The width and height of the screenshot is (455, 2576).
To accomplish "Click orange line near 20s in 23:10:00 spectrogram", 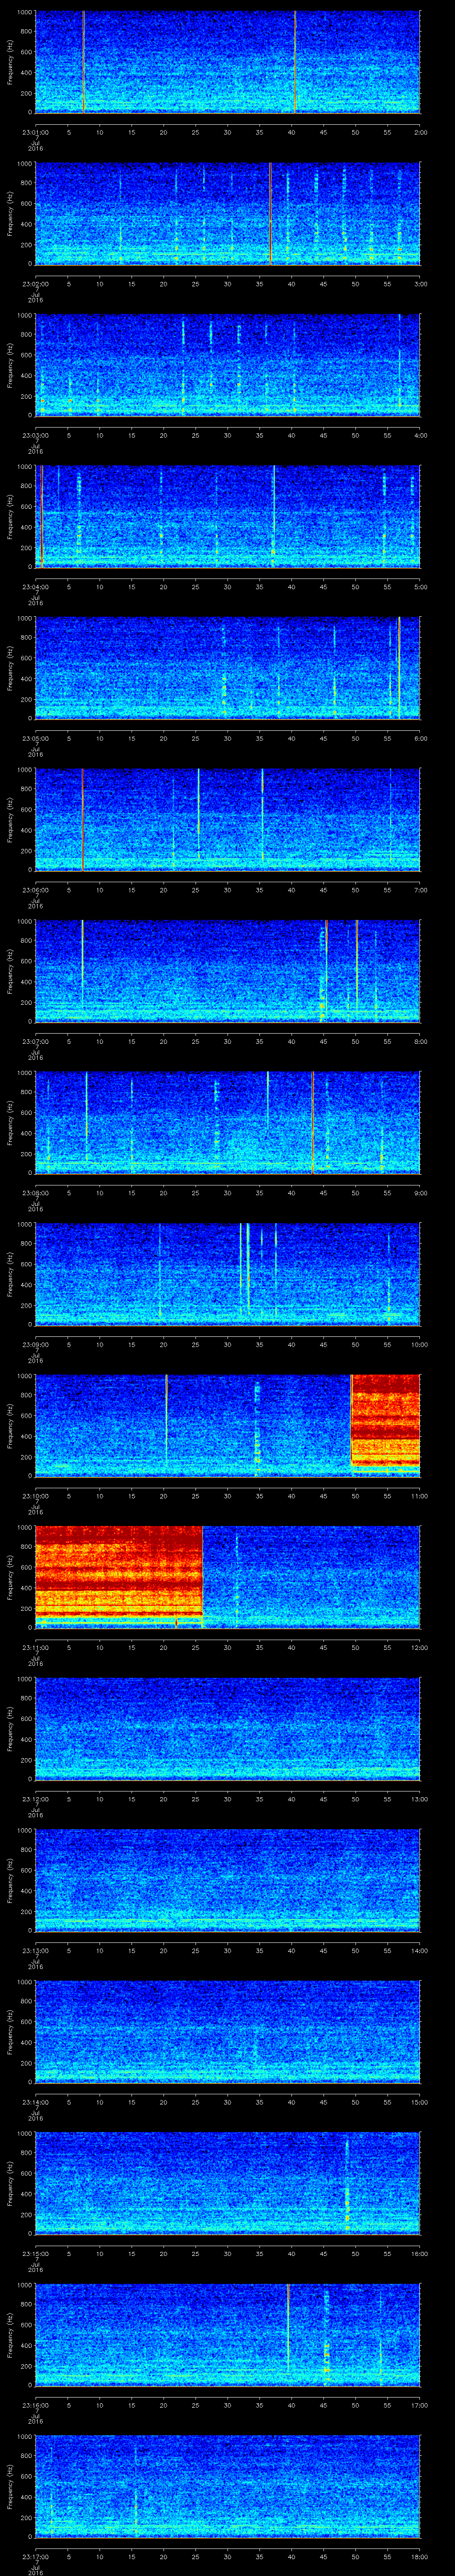I will coord(166,1420).
